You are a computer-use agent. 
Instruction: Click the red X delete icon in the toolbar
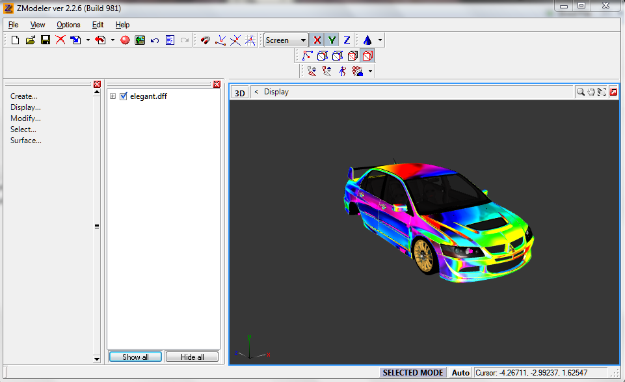(60, 40)
